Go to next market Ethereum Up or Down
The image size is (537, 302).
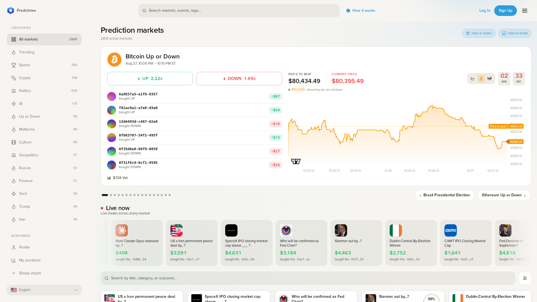(504, 195)
